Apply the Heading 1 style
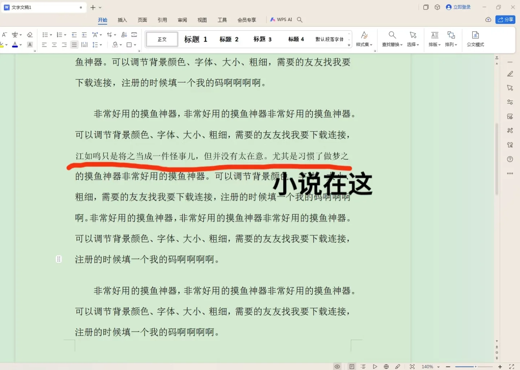 tap(195, 39)
